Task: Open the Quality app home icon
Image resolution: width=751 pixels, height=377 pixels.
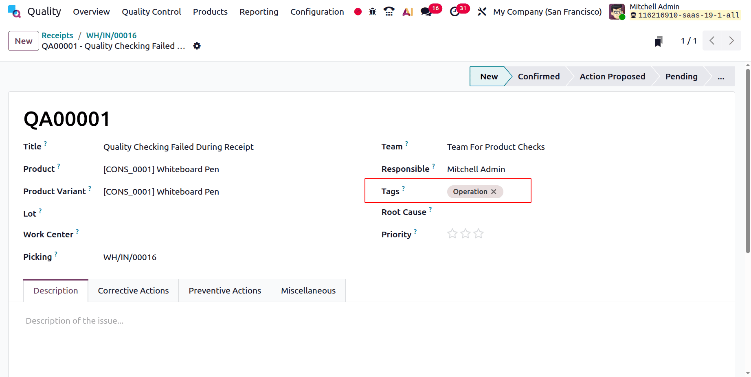Action: pyautogui.click(x=14, y=11)
